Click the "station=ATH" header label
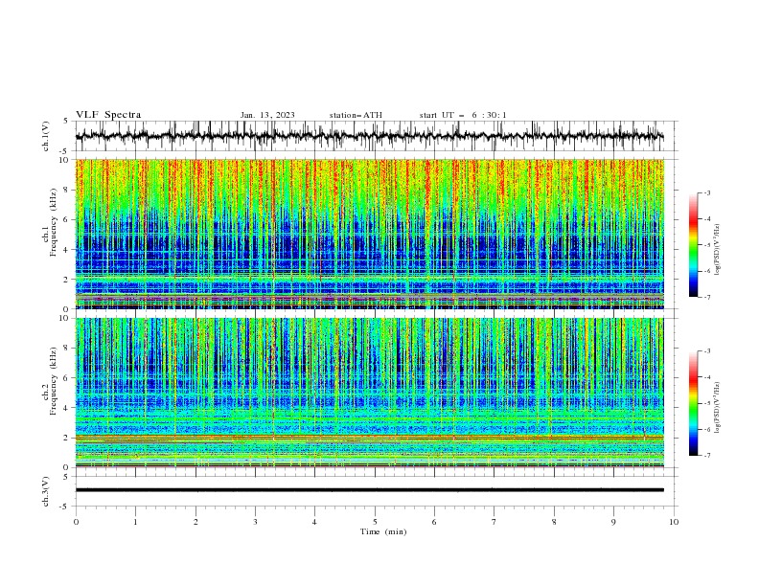 356,115
